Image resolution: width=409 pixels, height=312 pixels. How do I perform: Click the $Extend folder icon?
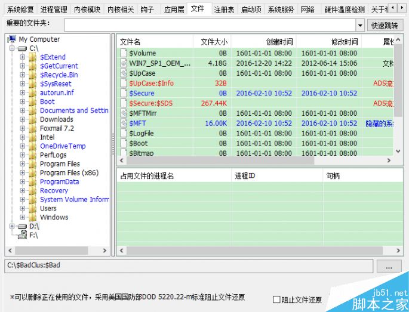[33, 57]
